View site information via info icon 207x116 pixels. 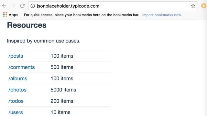point(33,6)
